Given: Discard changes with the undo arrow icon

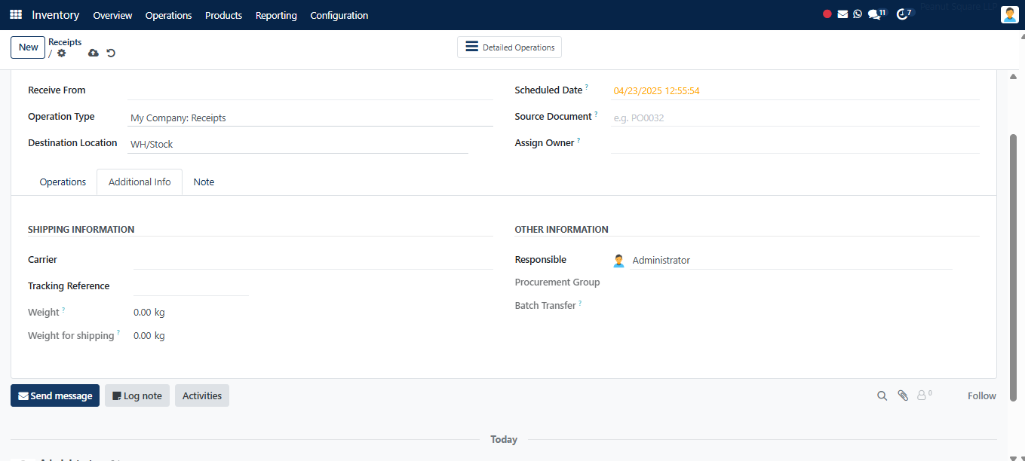Looking at the screenshot, I should click(111, 53).
